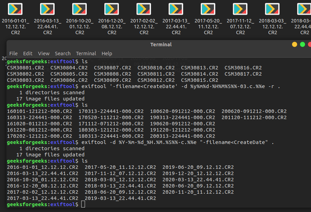Click the 2018-03-03_12.12.12.CR2 file icon

pyautogui.click(x=271, y=10)
